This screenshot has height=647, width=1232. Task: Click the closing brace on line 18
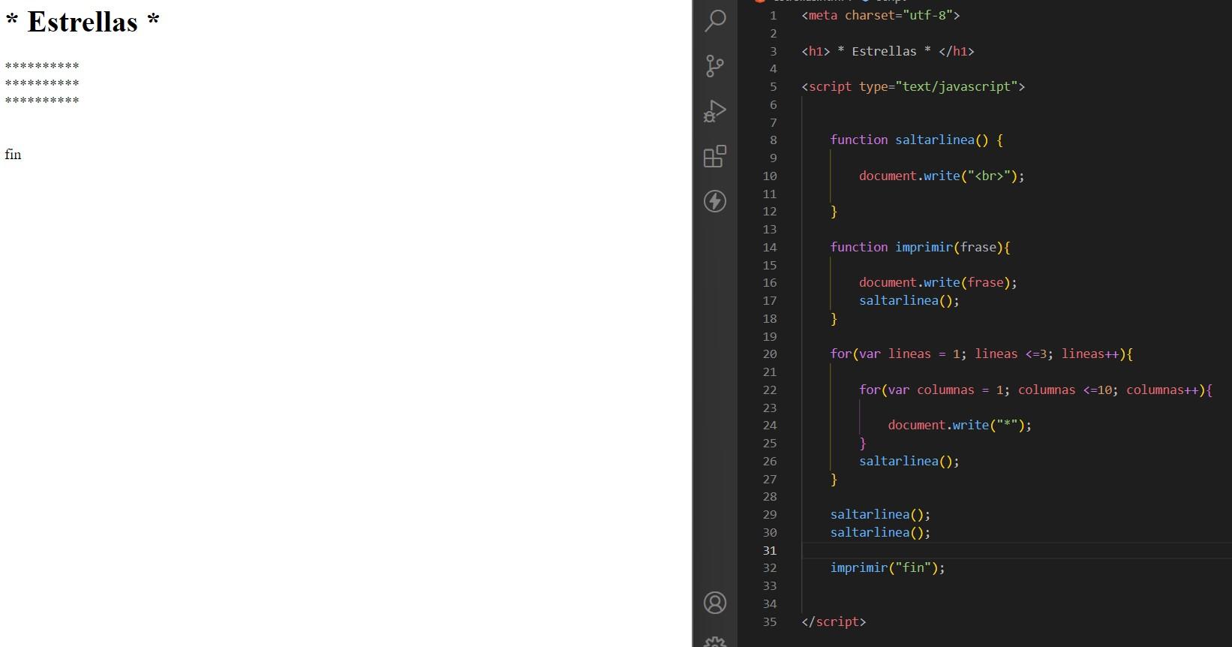pos(834,318)
